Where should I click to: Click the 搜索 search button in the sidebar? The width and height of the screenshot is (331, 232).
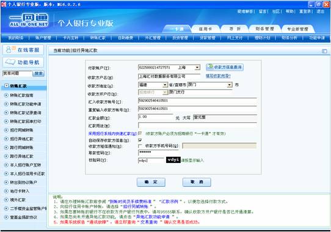coord(38,73)
